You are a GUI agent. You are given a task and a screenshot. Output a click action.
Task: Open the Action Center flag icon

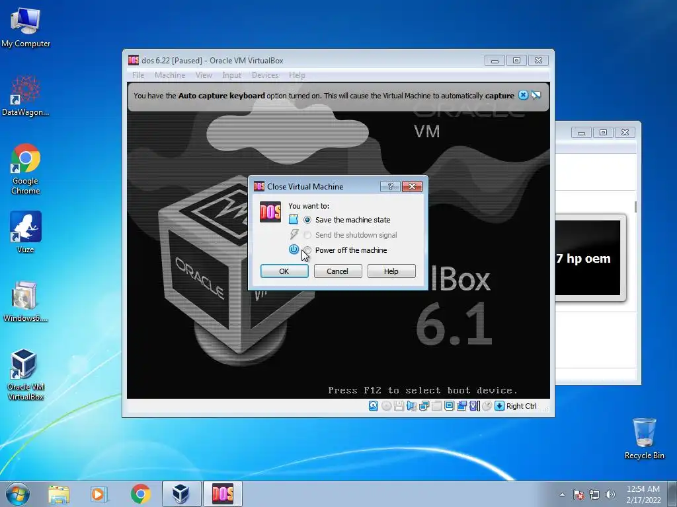pyautogui.click(x=578, y=494)
